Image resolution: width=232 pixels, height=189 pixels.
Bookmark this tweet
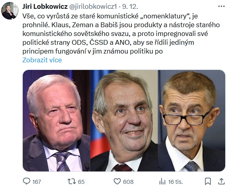(208, 181)
